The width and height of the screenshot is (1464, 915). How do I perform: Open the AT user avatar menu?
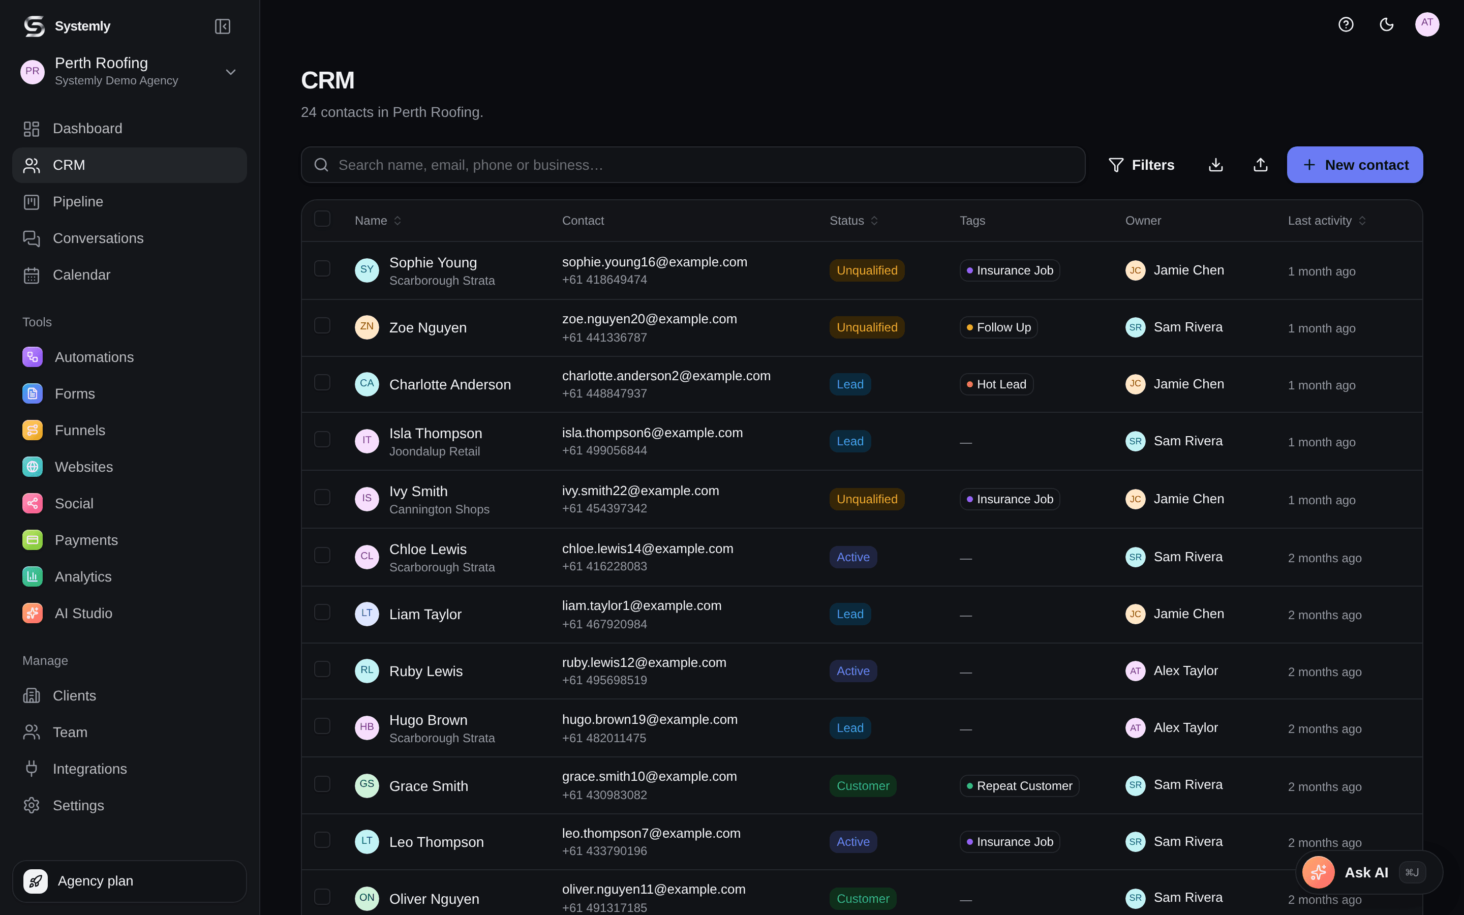1427,24
